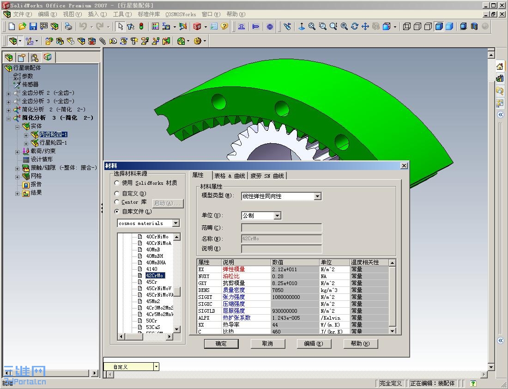The image size is (508, 389).
Task: Click 帮助 button in material dialog
Action: (360, 344)
